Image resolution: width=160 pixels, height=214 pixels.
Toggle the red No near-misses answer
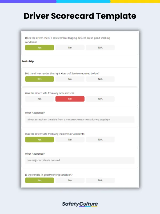coord(70,99)
